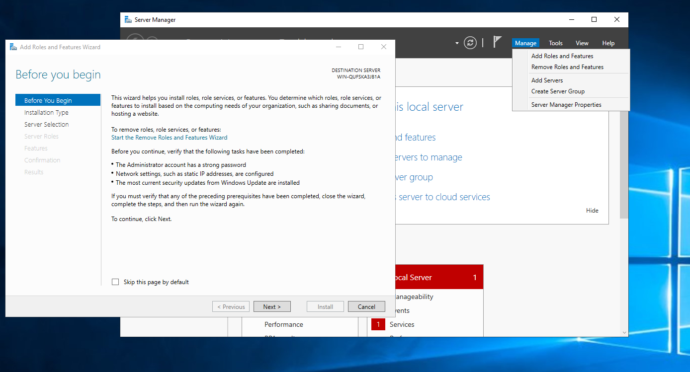Click the Local Server tile count badge
Viewport: 690px width, 372px height.
[475, 278]
